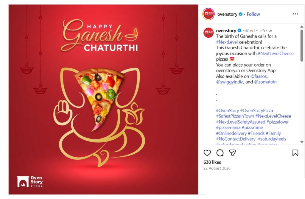The width and height of the screenshot is (305, 199).
Task: Open the ovenstory username in header
Action: tap(227, 14)
